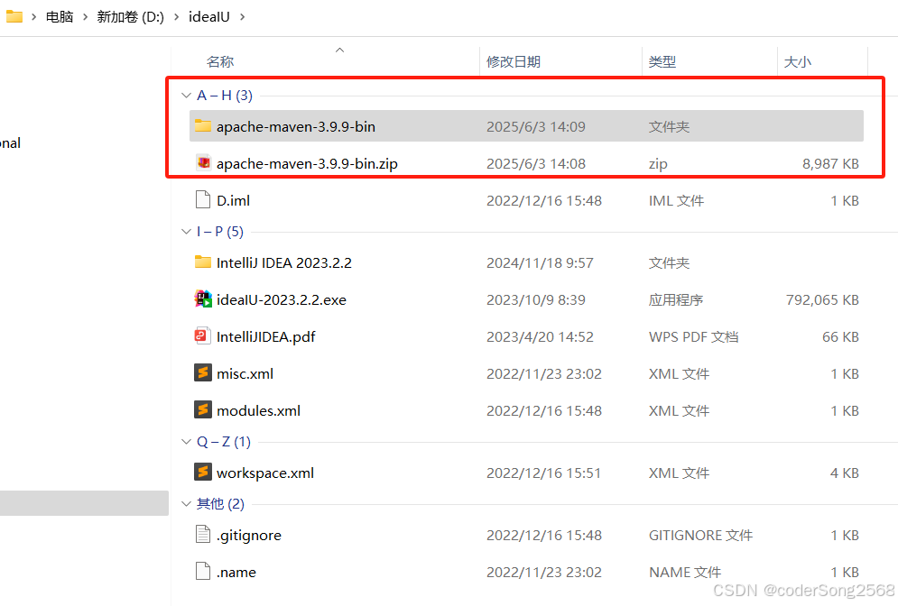Select file name modules.xml
Viewport: 898px width, 606px height.
[x=258, y=411]
